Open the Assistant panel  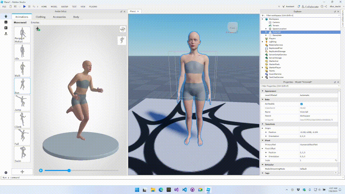click(x=289, y=6)
